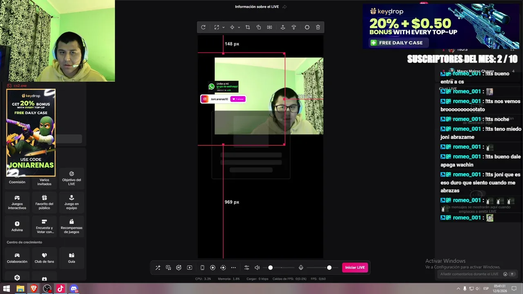523x294 pixels.
Task: Flip the source horizontally
Action: tap(270, 27)
